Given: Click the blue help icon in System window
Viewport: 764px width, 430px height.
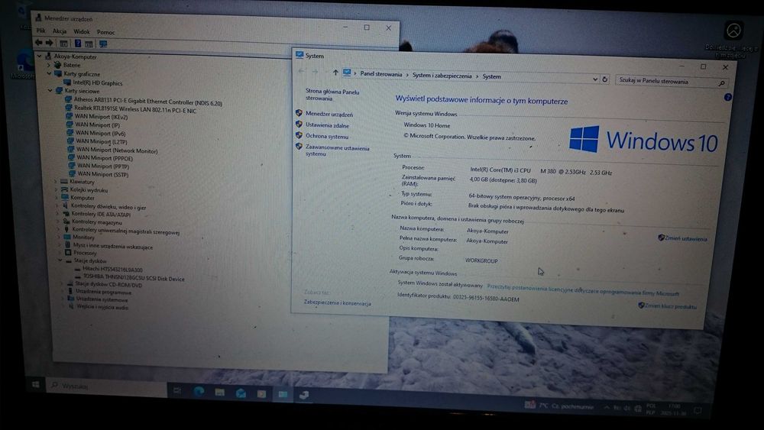Looking at the screenshot, I should (727, 97).
